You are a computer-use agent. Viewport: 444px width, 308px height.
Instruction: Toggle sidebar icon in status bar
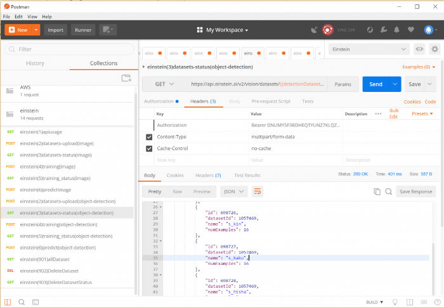(x=8, y=302)
